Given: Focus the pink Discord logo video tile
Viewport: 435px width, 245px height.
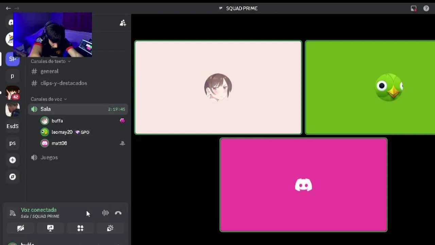Looking at the screenshot, I should point(303,185).
